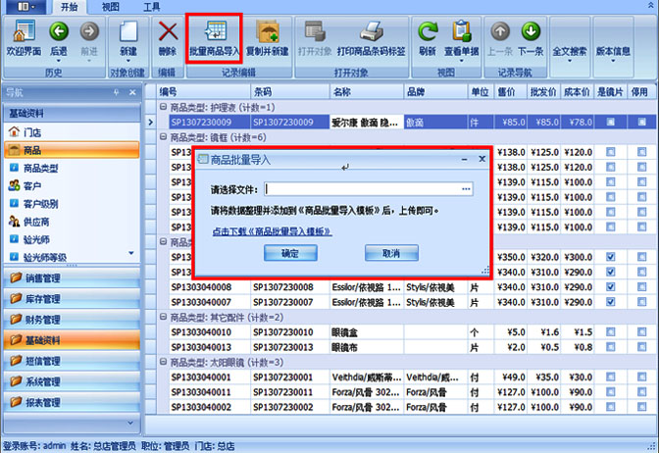The width and height of the screenshot is (659, 453).
Task: Go back with the 后退 arrow
Action: [58, 35]
